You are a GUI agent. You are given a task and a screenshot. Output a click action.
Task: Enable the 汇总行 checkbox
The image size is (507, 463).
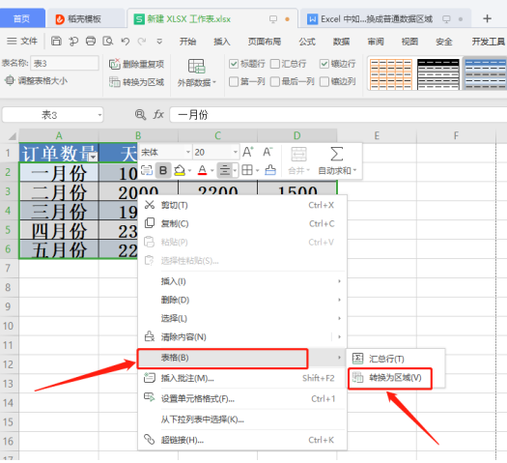pos(275,64)
